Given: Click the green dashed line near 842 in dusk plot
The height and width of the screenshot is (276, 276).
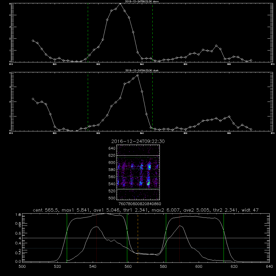Looking at the screenshot, I should click(152, 102).
